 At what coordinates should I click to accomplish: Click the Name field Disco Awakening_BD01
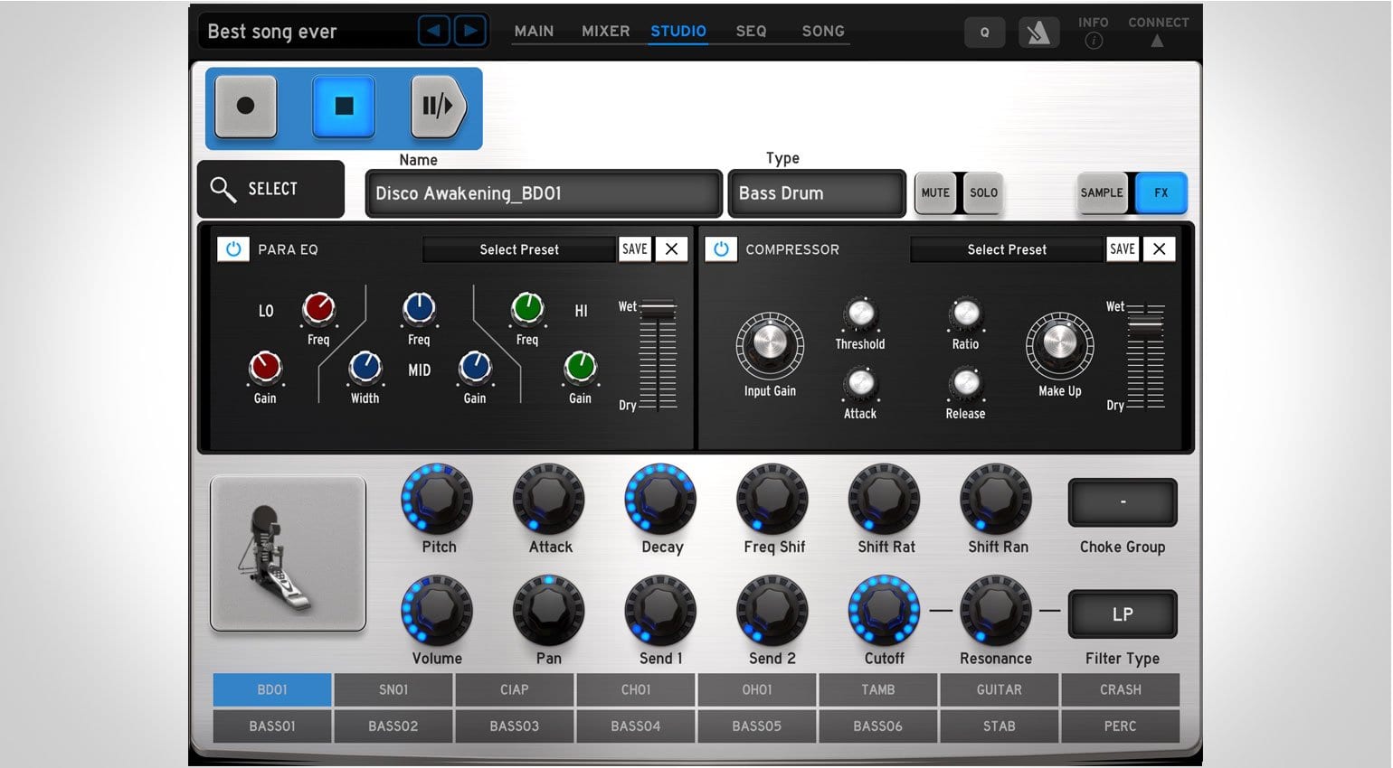[544, 193]
